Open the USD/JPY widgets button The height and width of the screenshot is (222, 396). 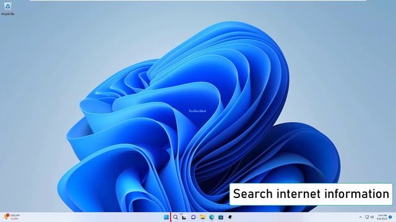tap(11, 217)
